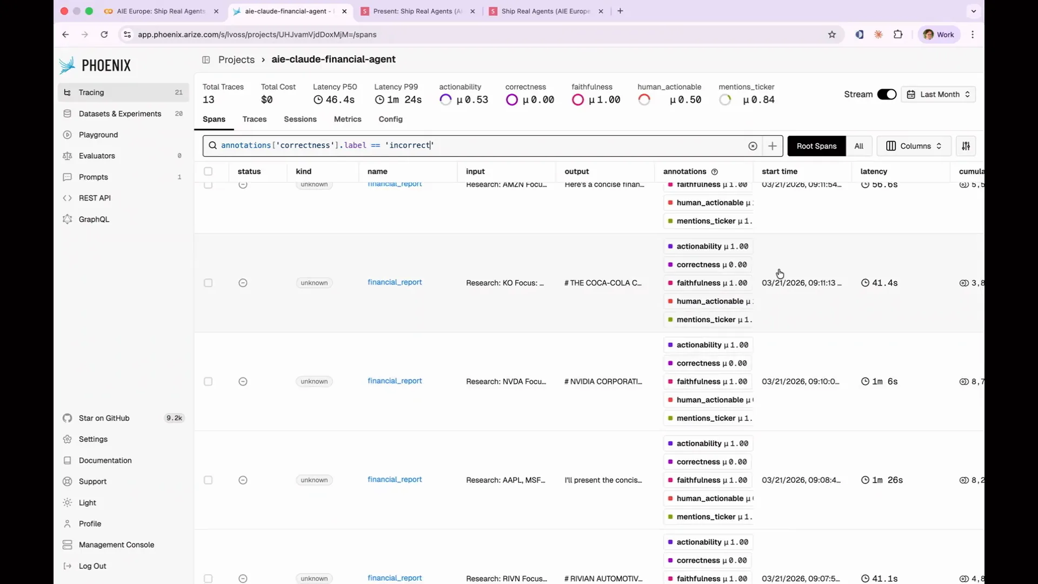The height and width of the screenshot is (584, 1038).
Task: Sort by the latency column header
Action: point(874,171)
